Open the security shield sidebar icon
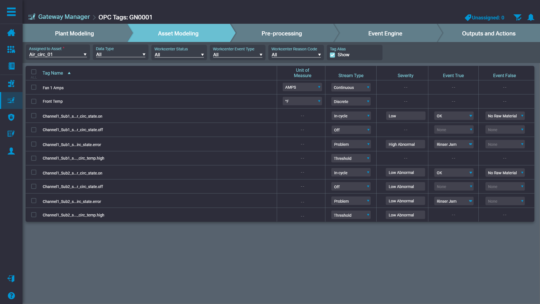Image resolution: width=540 pixels, height=304 pixels. (11, 117)
